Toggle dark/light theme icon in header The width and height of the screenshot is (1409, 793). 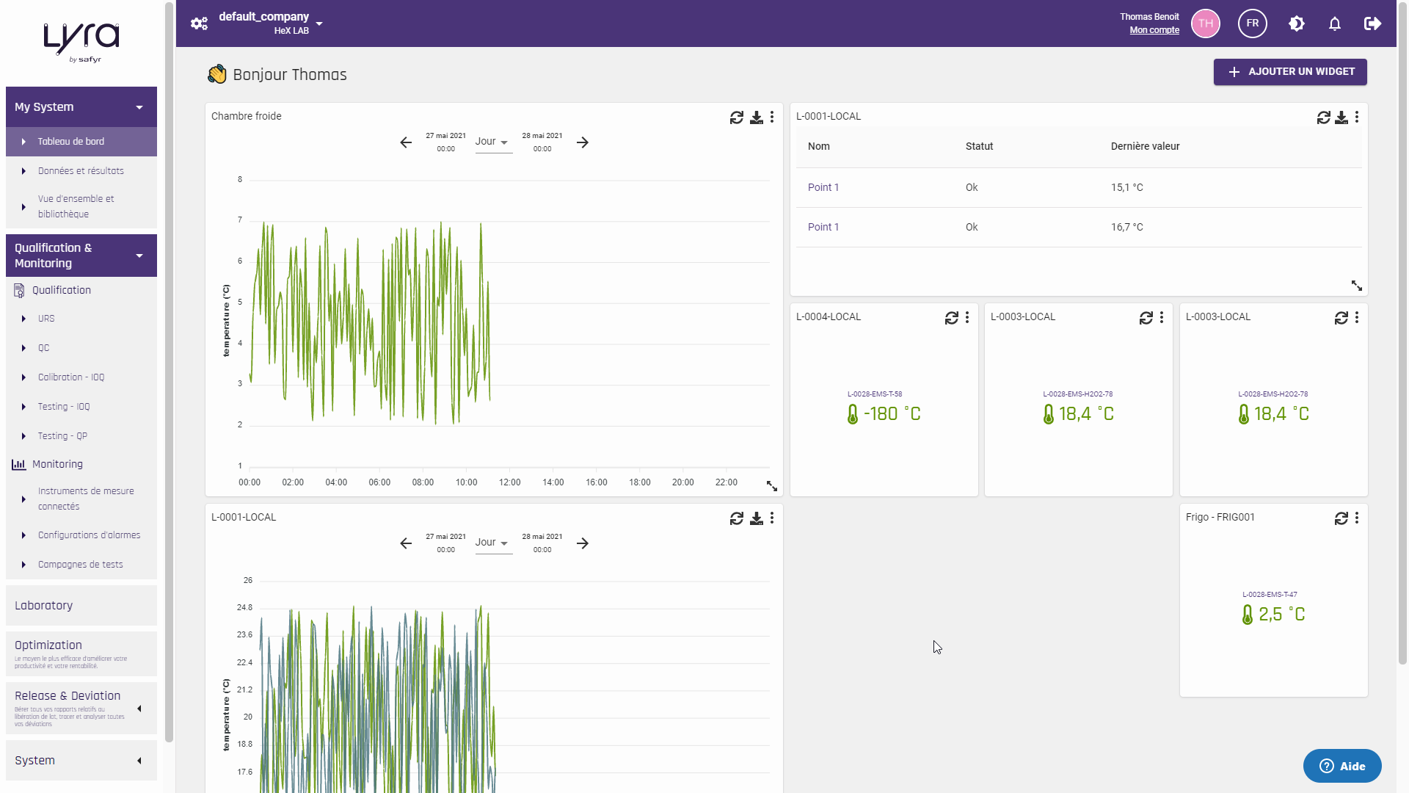point(1297,23)
